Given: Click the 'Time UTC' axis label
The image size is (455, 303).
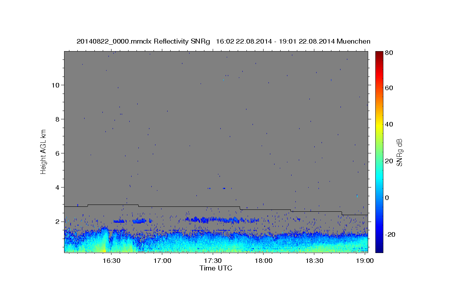Looking at the screenshot, I should point(216,268).
